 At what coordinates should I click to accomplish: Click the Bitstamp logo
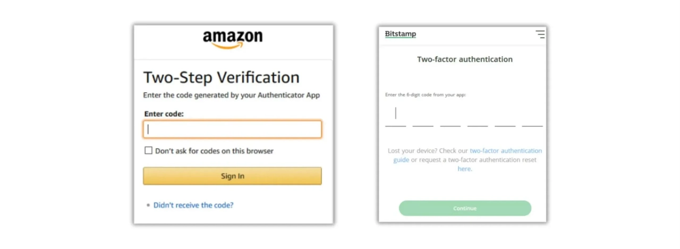tap(400, 34)
